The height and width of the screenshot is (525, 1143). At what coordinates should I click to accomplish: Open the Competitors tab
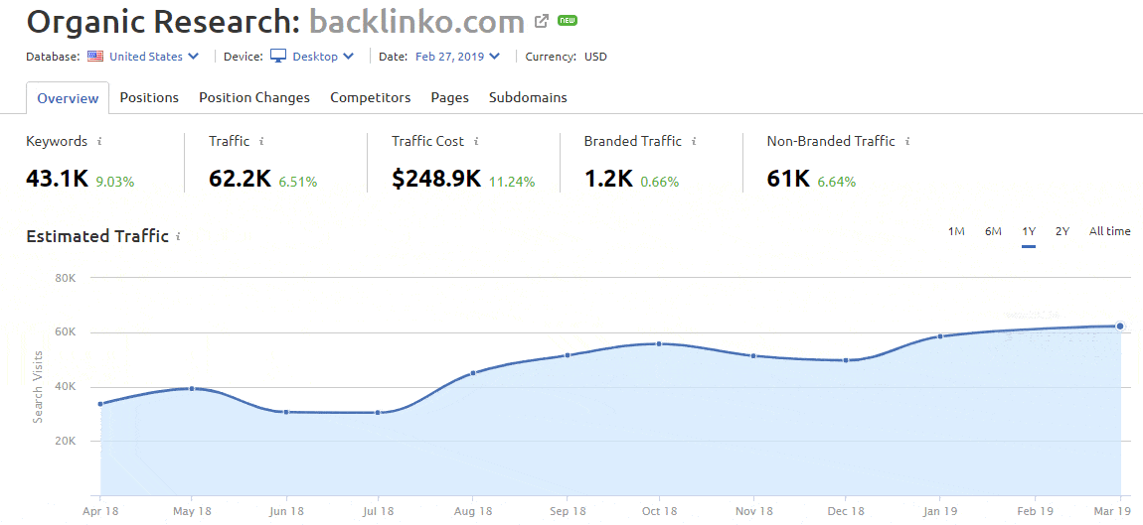pos(371,97)
